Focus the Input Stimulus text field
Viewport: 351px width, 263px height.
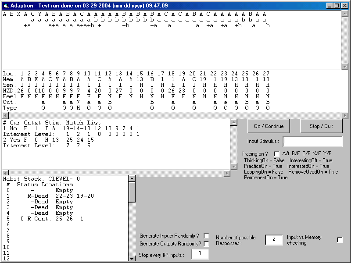click(x=312, y=142)
